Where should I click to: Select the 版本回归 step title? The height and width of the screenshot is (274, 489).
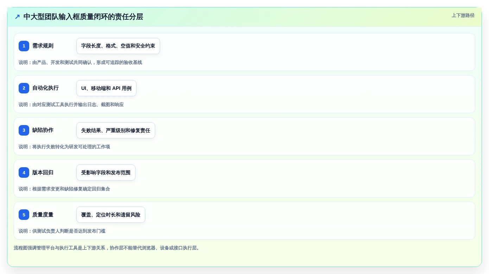click(x=43, y=172)
